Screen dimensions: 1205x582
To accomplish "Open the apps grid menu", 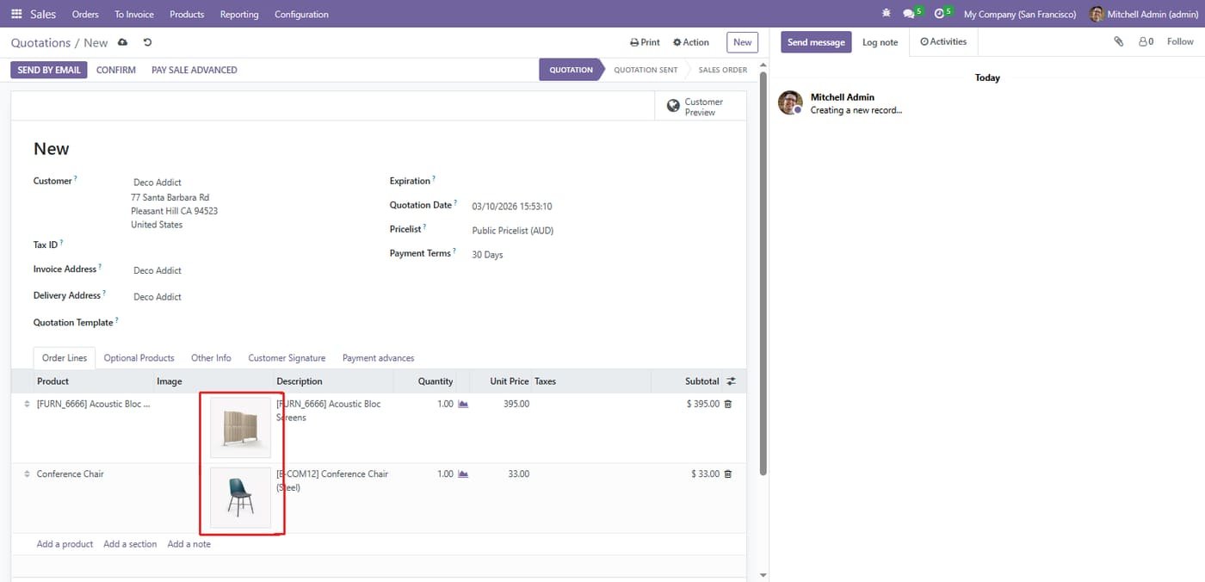I will point(16,14).
